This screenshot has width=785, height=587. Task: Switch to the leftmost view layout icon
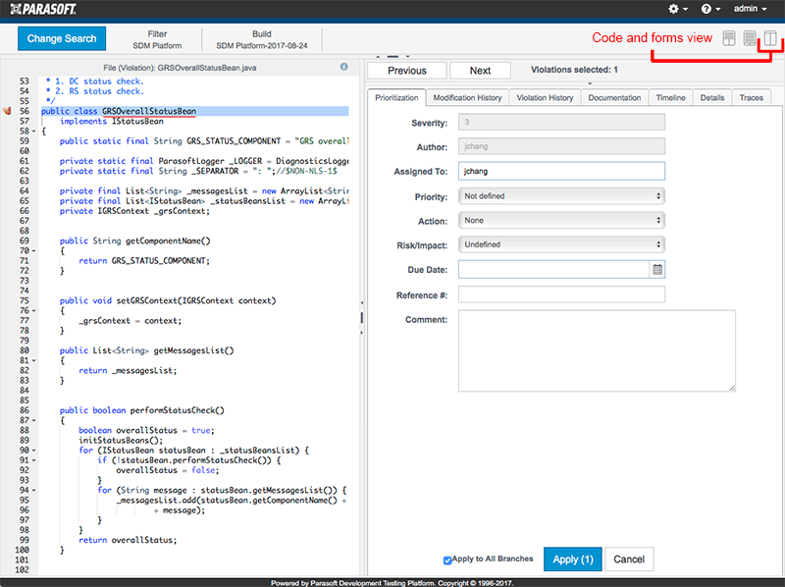729,38
